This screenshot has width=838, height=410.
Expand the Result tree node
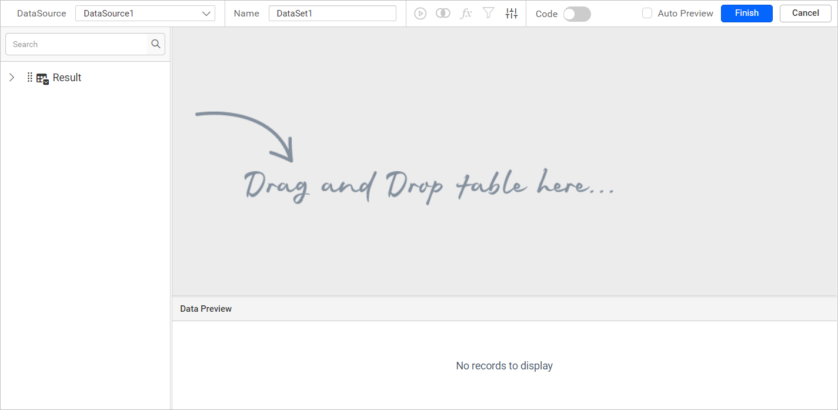[12, 78]
